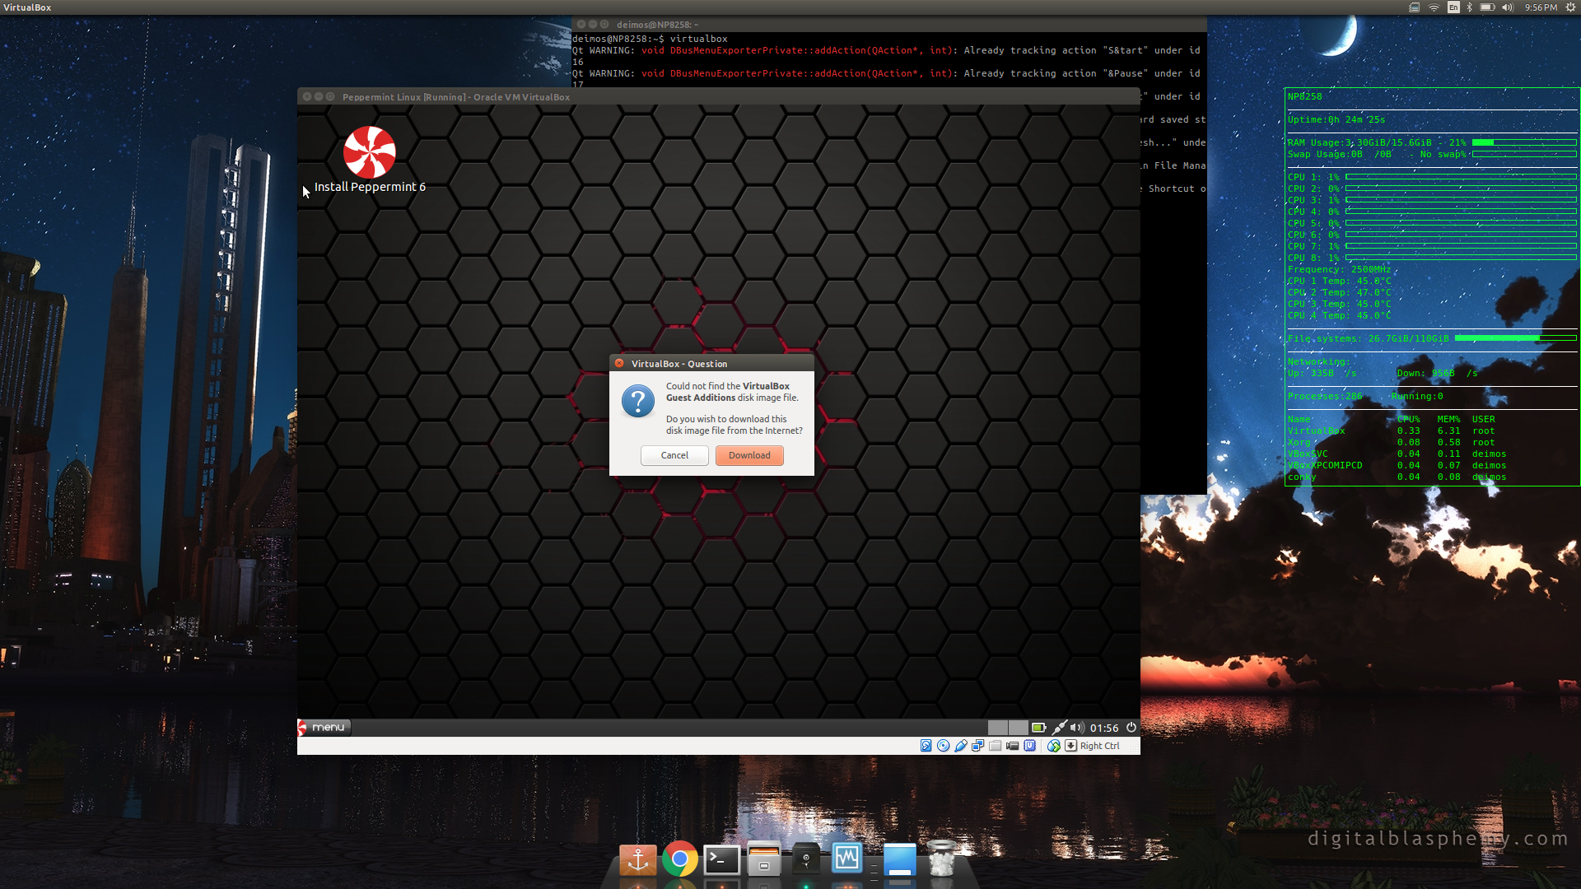Click the USB devices icon in VirtualBox status bar

click(x=960, y=746)
